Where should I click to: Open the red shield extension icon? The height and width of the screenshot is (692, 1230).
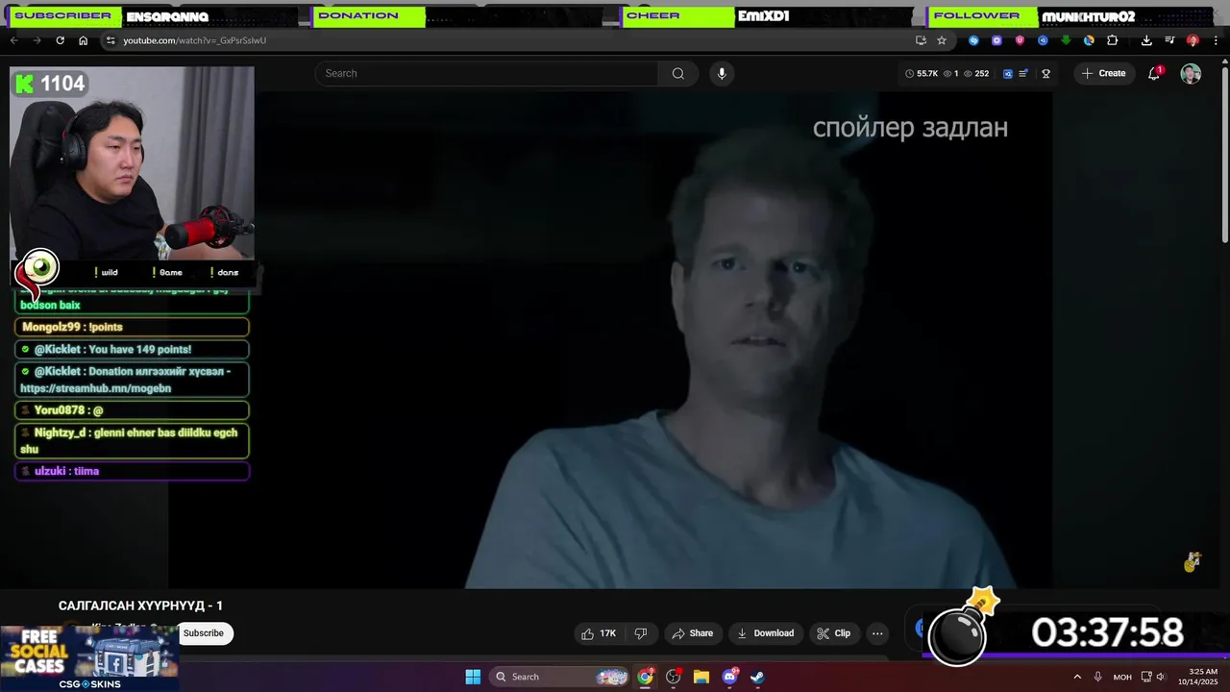(x=1020, y=40)
